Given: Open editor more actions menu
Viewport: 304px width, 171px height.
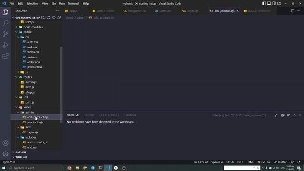Looking at the screenshot, I should (x=299, y=11).
